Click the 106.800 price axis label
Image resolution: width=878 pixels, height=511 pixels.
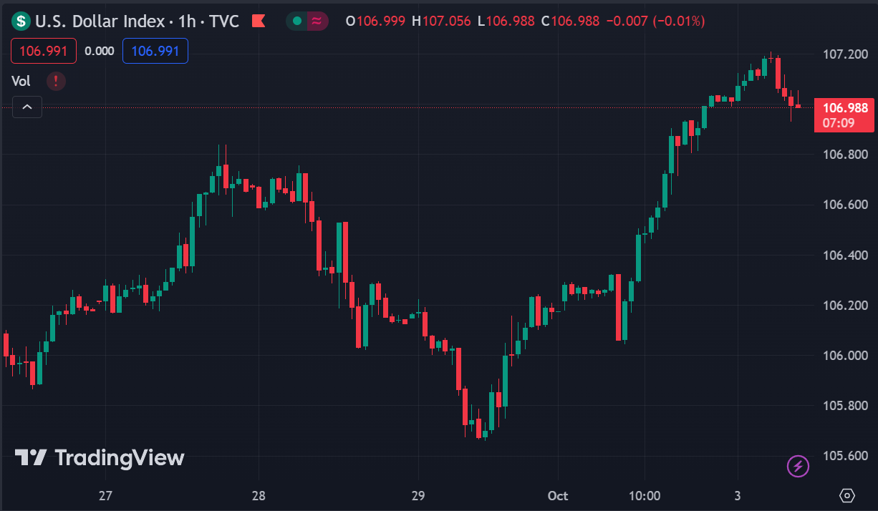(x=845, y=155)
